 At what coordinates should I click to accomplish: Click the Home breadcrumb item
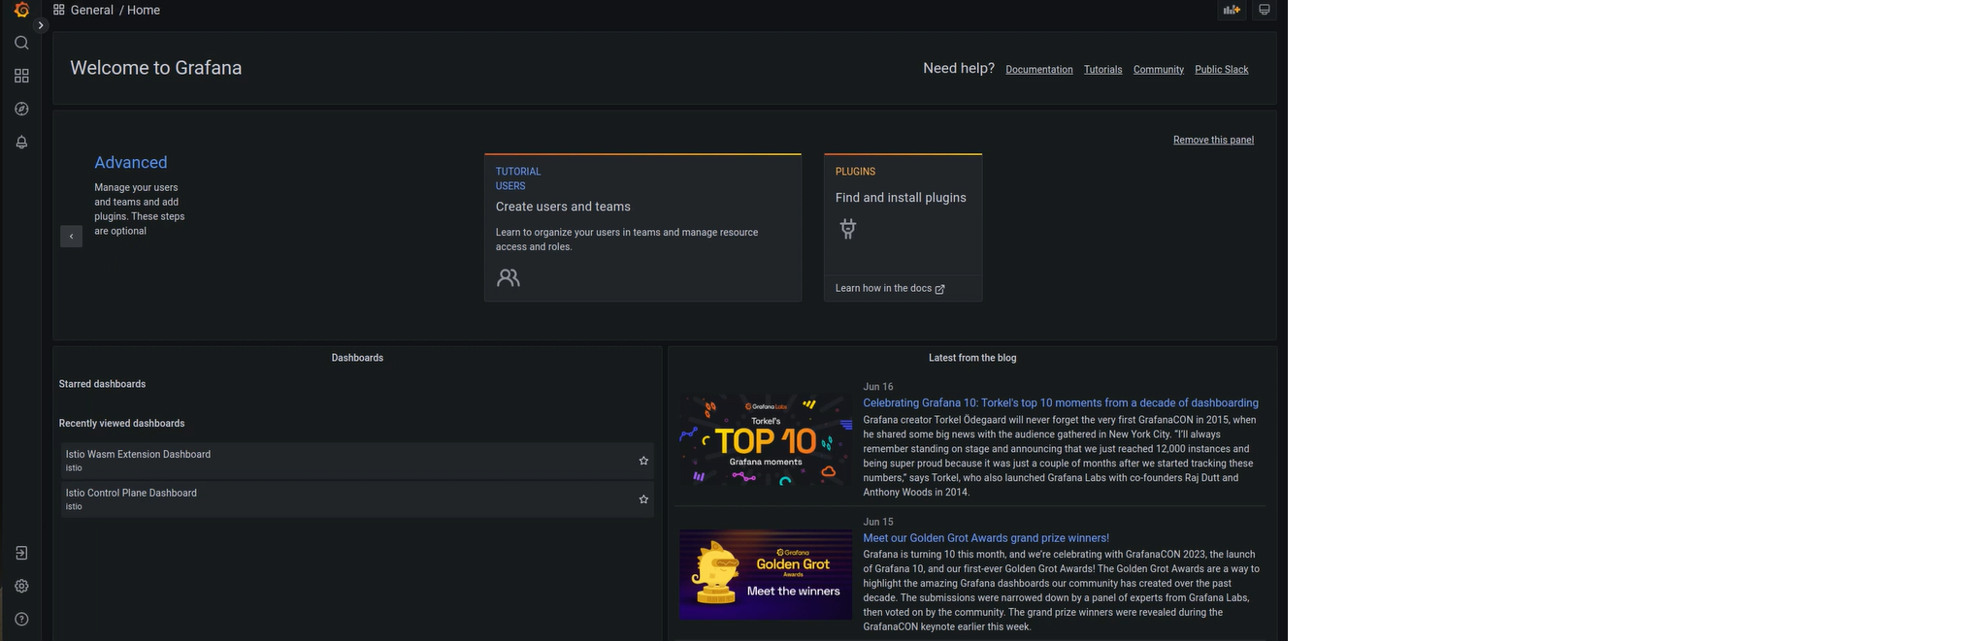pyautogui.click(x=144, y=10)
